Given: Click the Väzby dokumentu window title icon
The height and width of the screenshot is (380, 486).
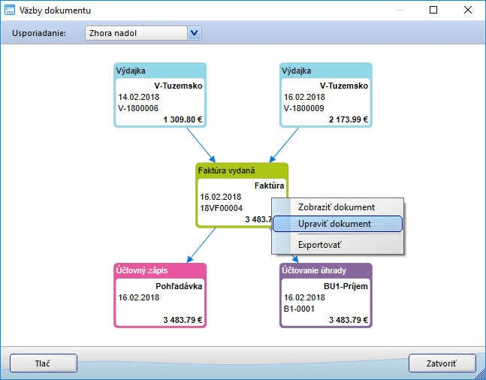Looking at the screenshot, I should tap(11, 11).
